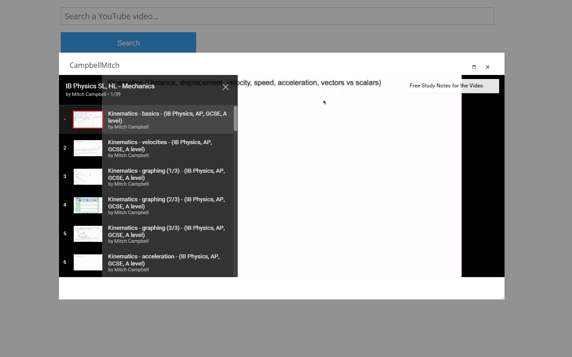Screen dimensions: 572x357
Task: Restore the CampbellMitch window with the maximize icon
Action: click(474, 66)
